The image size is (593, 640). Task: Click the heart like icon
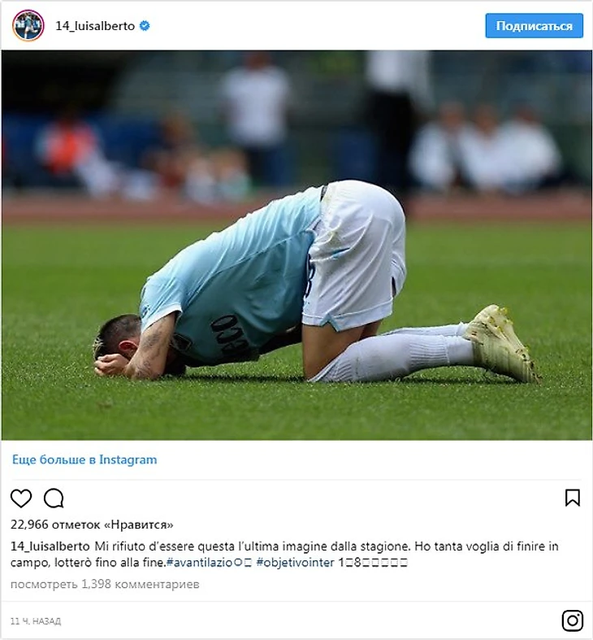(21, 498)
